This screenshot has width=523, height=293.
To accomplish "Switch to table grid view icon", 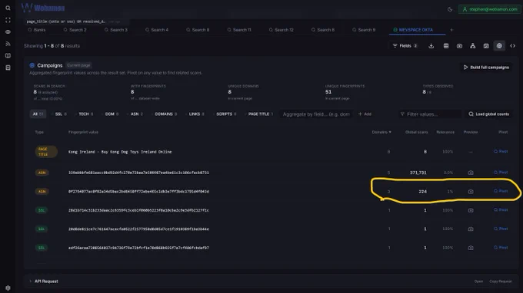I will [x=446, y=46].
